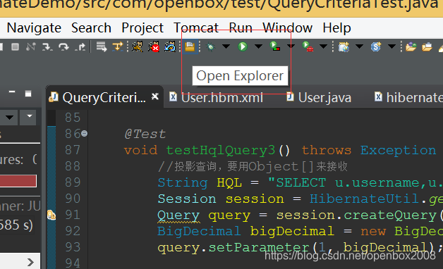Click the Step Return debug icon
Screen dimensions: 443x269
(80, 46)
